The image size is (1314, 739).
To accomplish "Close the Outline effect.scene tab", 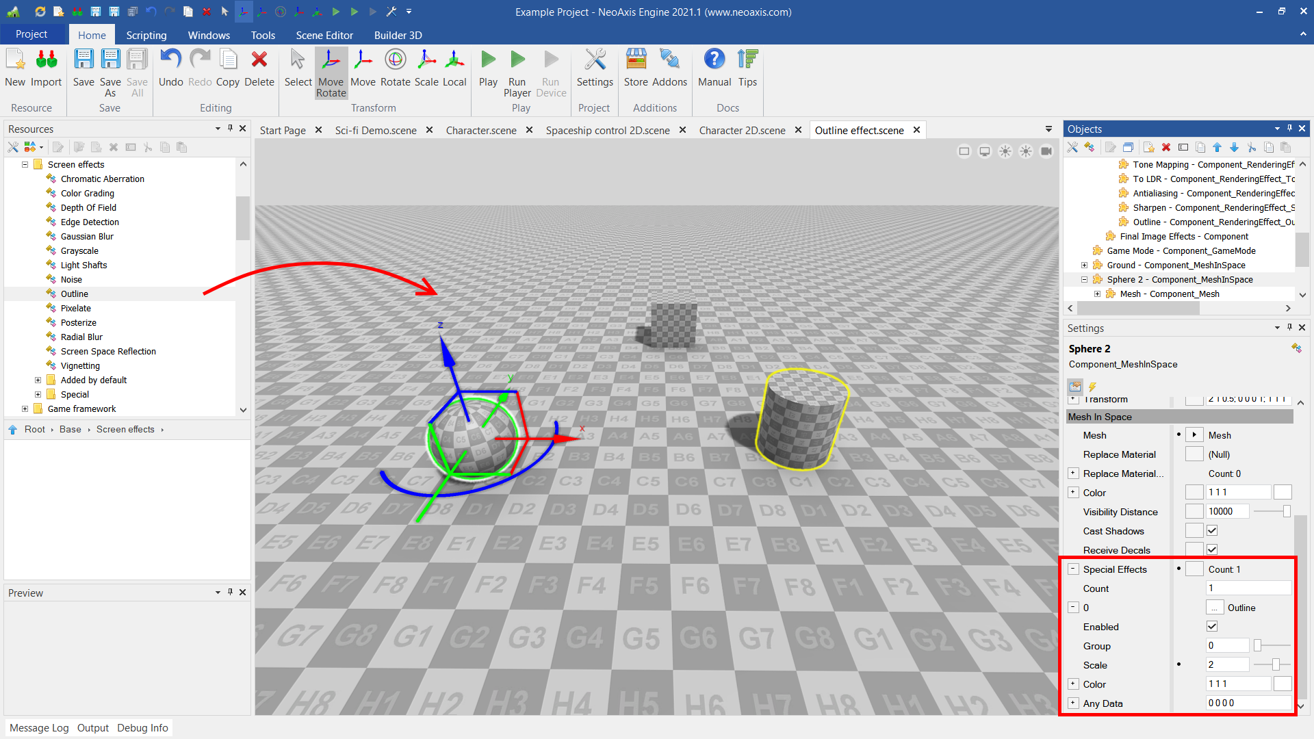I will [916, 130].
